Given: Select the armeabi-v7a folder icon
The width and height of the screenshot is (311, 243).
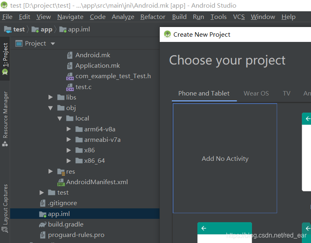Looking at the screenshot, I should point(79,140).
